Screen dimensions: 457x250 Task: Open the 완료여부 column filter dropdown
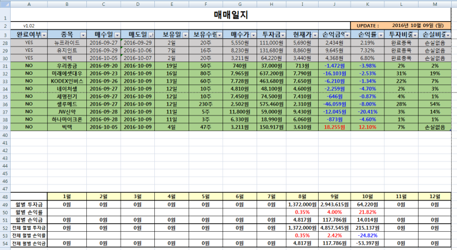tap(44, 35)
